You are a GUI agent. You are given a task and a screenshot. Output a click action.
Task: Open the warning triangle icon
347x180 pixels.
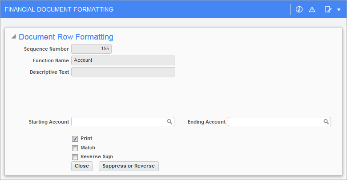coord(312,9)
